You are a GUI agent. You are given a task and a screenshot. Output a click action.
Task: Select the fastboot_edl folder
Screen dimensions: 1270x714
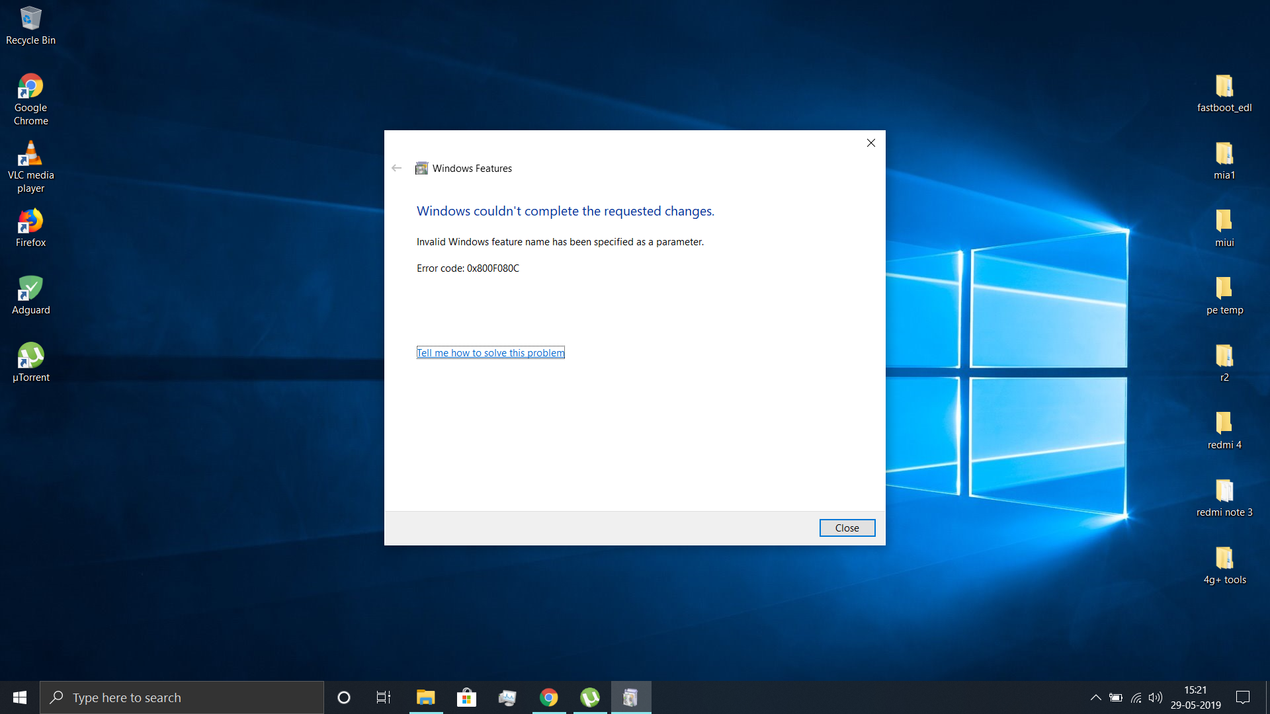(x=1224, y=93)
